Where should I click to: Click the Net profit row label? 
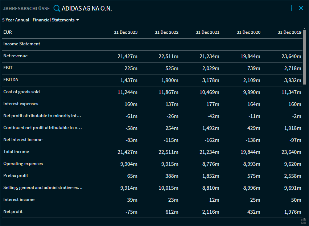pyautogui.click(x=13, y=211)
